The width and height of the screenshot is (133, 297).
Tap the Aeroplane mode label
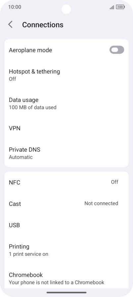click(30, 50)
